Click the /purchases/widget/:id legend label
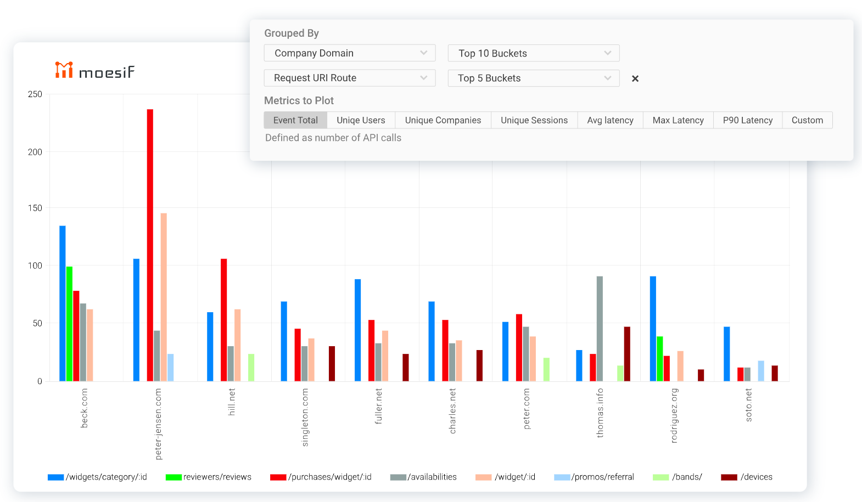Image resolution: width=862 pixels, height=502 pixels. pos(330,477)
